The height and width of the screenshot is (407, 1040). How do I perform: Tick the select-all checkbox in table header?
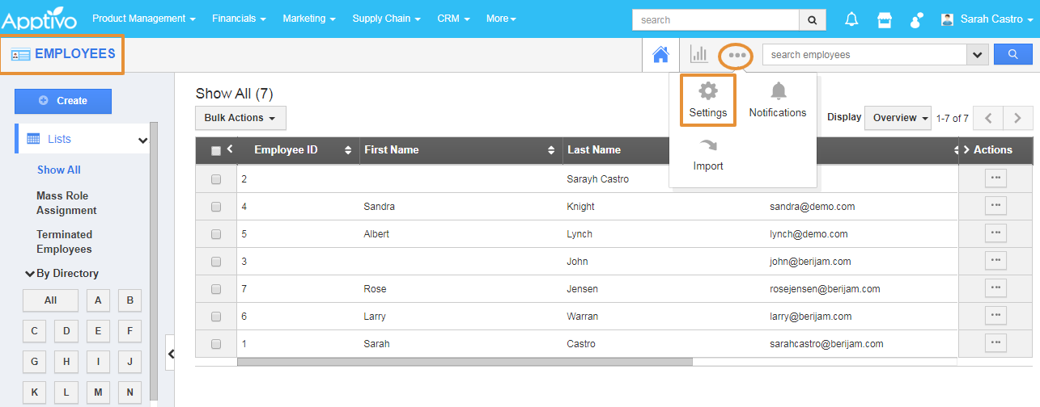click(x=216, y=150)
